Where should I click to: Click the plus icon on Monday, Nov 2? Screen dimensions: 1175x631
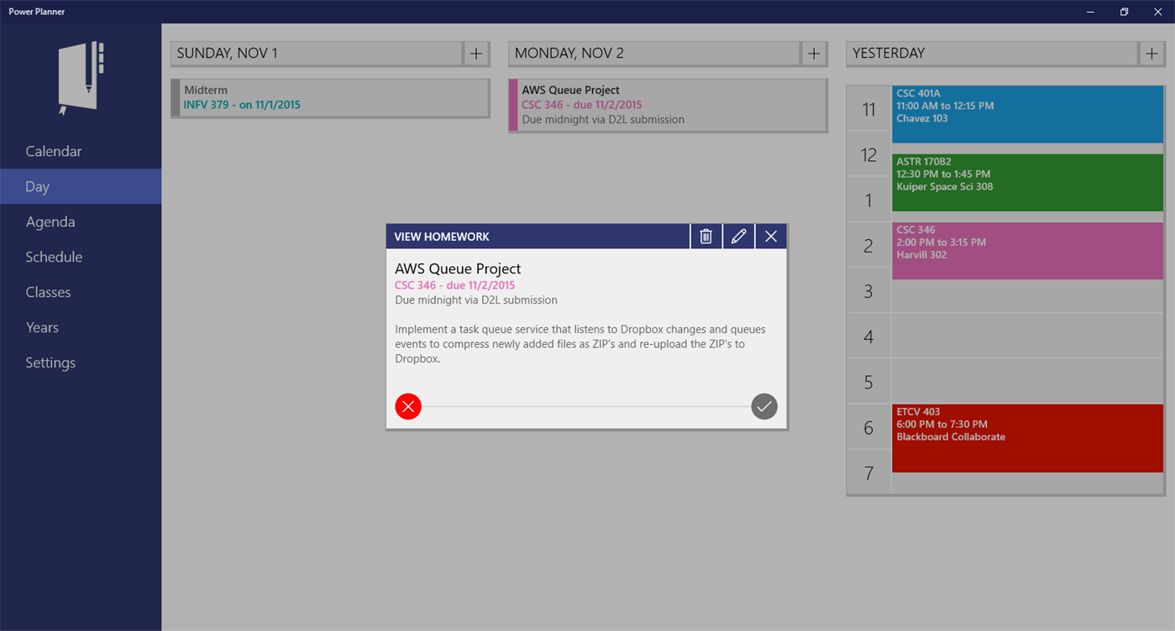pyautogui.click(x=813, y=53)
